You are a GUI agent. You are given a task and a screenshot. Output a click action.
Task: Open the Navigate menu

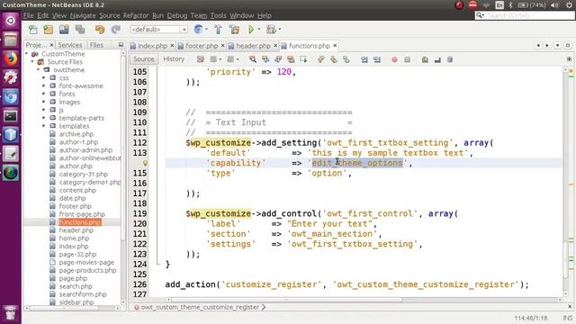coord(83,15)
